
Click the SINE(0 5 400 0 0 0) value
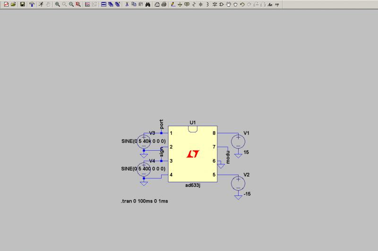(143, 169)
